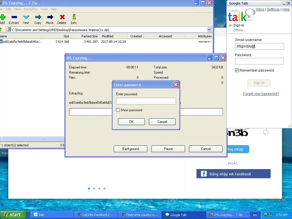Open the Favorites menu in 7-Zip
292x219 pixels.
pyautogui.click(x=30, y=9)
